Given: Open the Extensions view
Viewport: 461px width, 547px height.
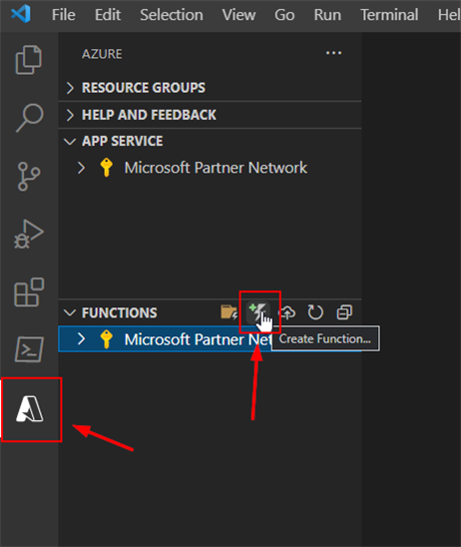Looking at the screenshot, I should [29, 292].
